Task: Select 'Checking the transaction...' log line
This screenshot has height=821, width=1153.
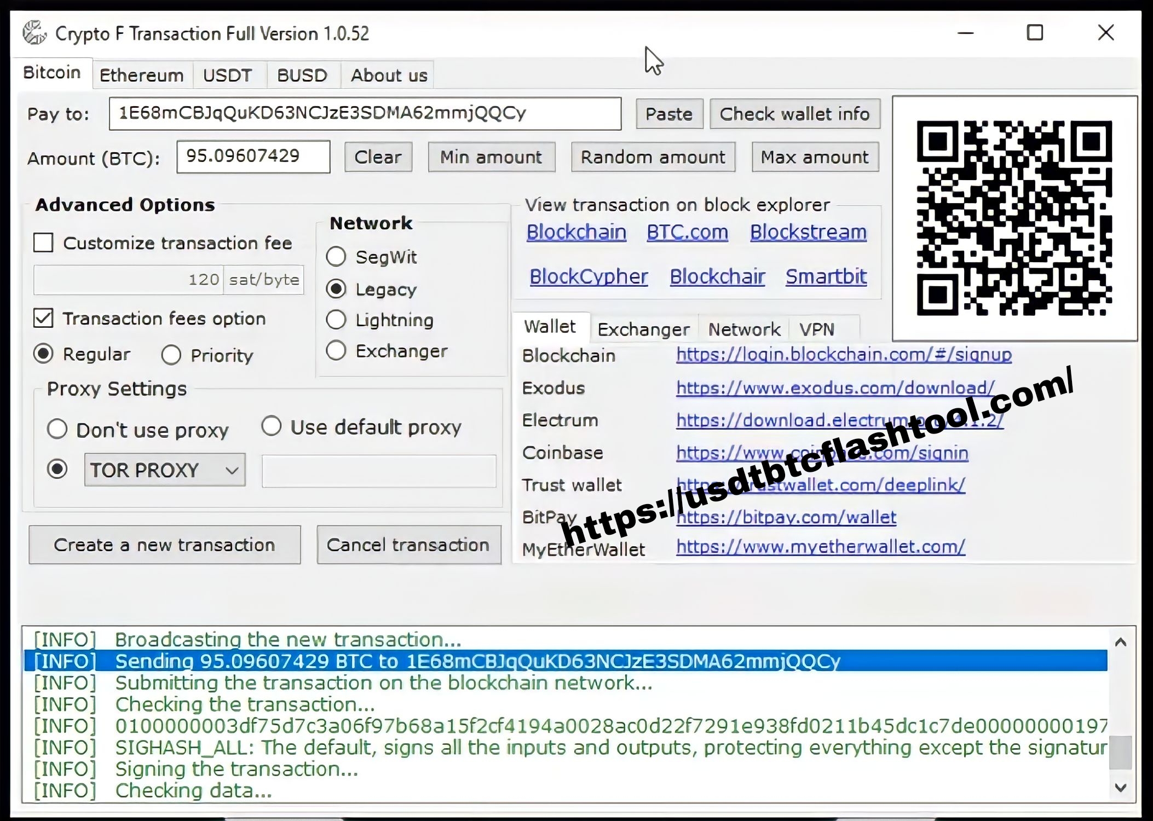Action: click(566, 704)
